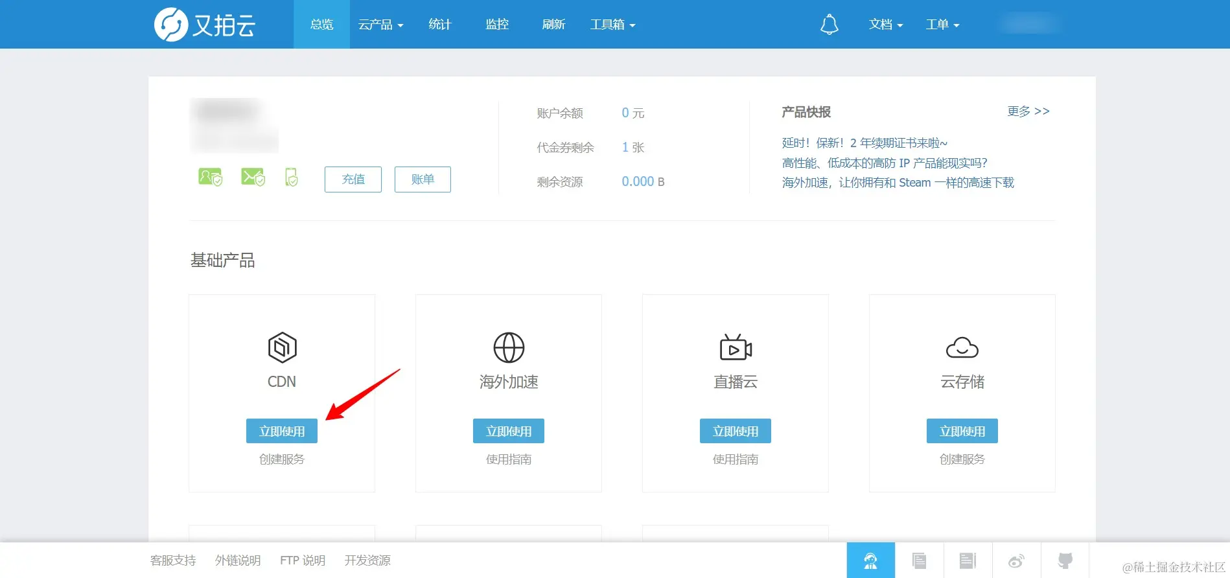The width and height of the screenshot is (1230, 578).
Task: Open news about 海外加速 Steam download
Action: coord(898,183)
